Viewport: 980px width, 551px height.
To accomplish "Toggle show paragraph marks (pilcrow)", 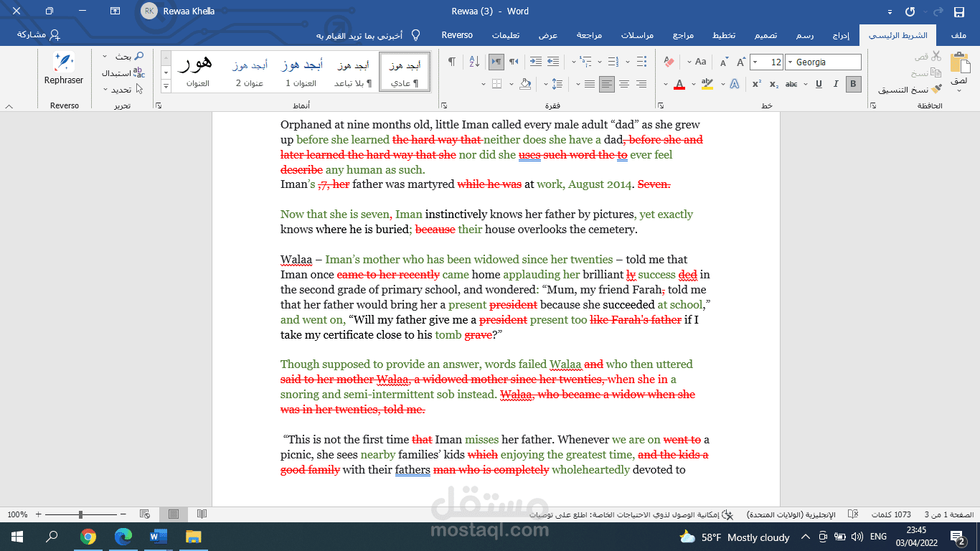I will pyautogui.click(x=451, y=62).
